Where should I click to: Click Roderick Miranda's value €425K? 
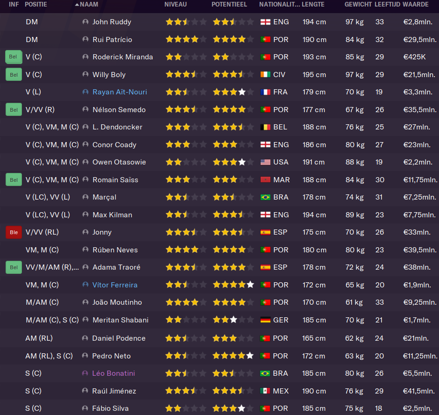point(414,57)
